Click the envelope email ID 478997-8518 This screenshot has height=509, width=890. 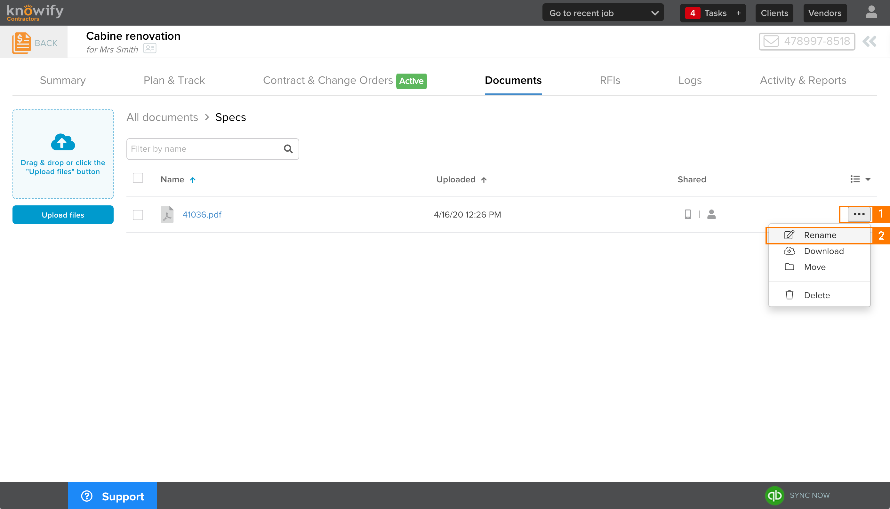point(807,41)
